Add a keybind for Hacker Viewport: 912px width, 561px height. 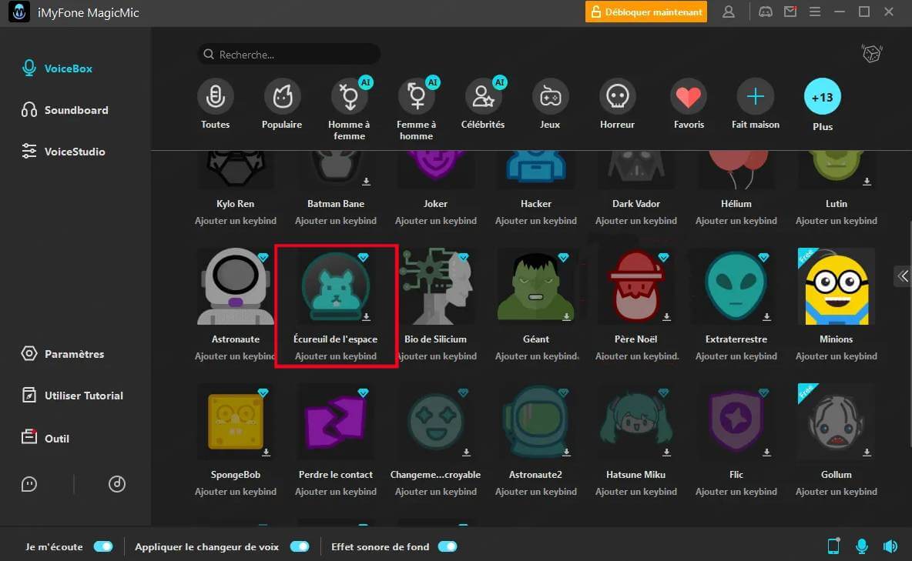click(535, 221)
